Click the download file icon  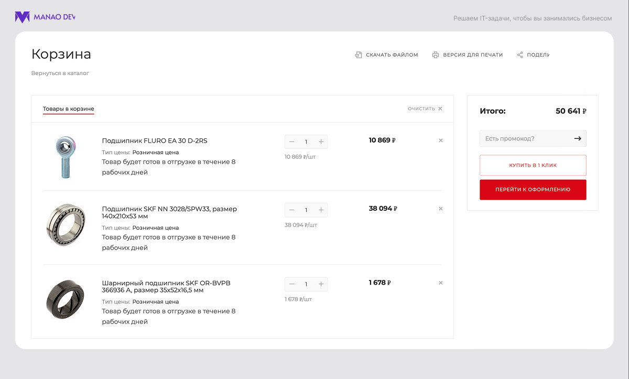(x=359, y=55)
